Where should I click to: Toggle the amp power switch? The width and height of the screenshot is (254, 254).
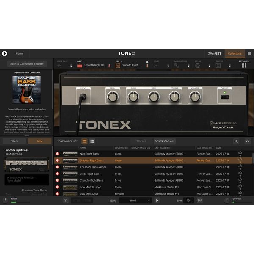(x=224, y=97)
